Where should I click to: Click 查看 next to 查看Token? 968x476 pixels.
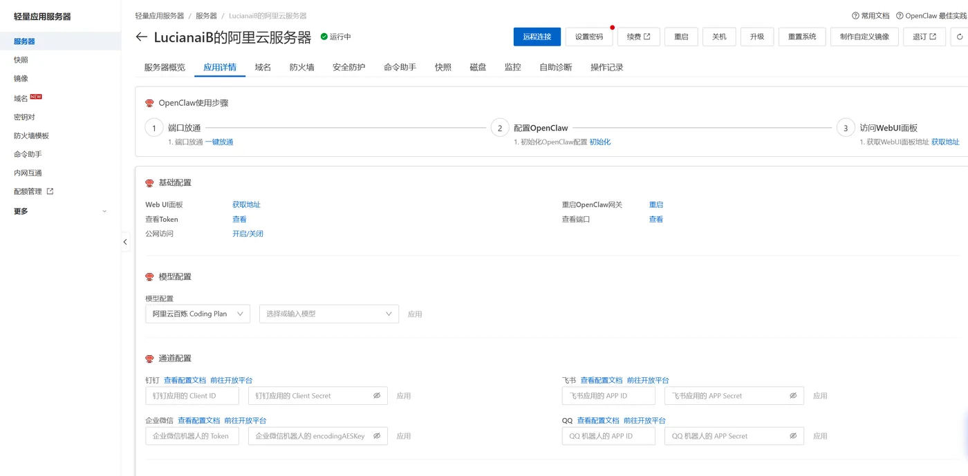point(239,219)
